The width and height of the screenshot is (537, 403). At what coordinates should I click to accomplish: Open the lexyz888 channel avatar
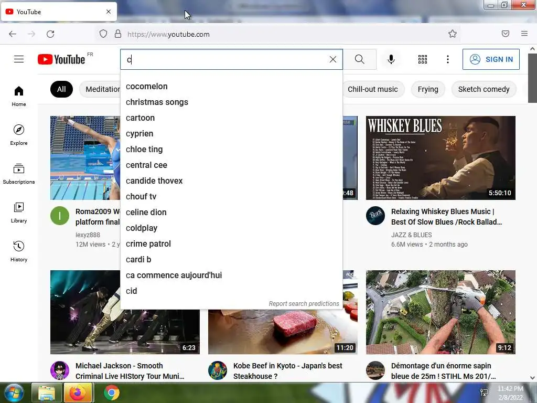pyautogui.click(x=60, y=216)
